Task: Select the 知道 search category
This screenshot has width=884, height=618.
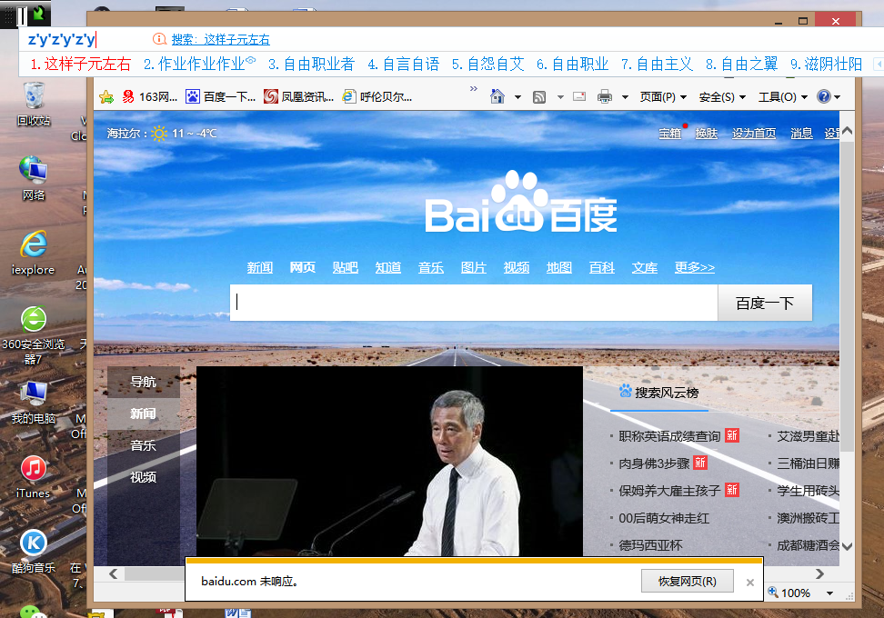Action: click(x=388, y=267)
